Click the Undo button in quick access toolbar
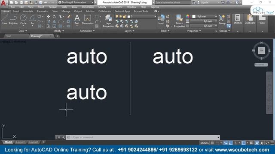The image size is (275, 154). click(46, 3)
